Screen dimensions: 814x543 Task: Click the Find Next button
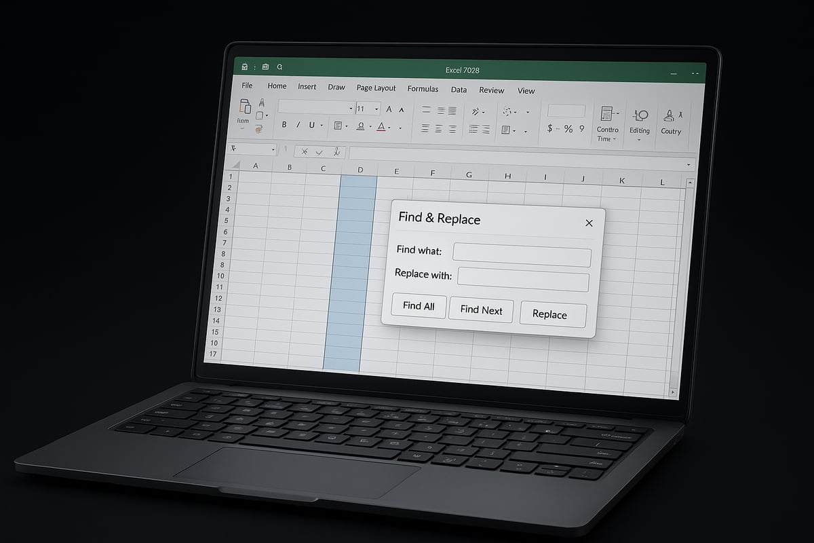pos(481,310)
